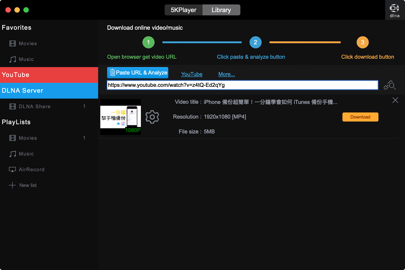405x270 pixels.
Task: Open the DLNA icon in top-right corner
Action: click(x=394, y=10)
